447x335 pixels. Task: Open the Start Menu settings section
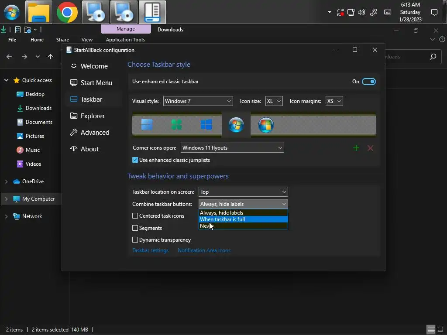[x=94, y=82]
